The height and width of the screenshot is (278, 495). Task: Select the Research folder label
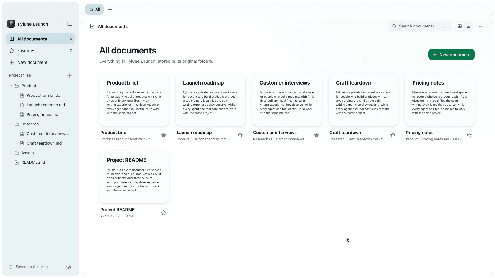(30, 124)
